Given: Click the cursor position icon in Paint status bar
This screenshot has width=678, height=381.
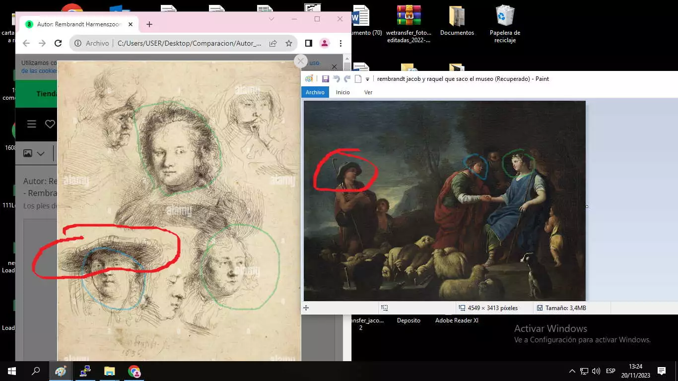Looking at the screenshot, I should (306, 308).
